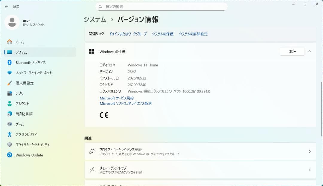The image size is (323, 186).
Task: Open ドメインまたはワークグループ link
Action: [128, 34]
